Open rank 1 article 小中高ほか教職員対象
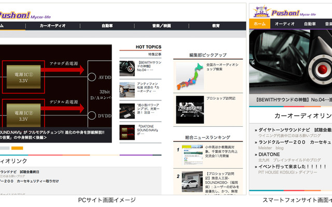 tap(222, 152)
